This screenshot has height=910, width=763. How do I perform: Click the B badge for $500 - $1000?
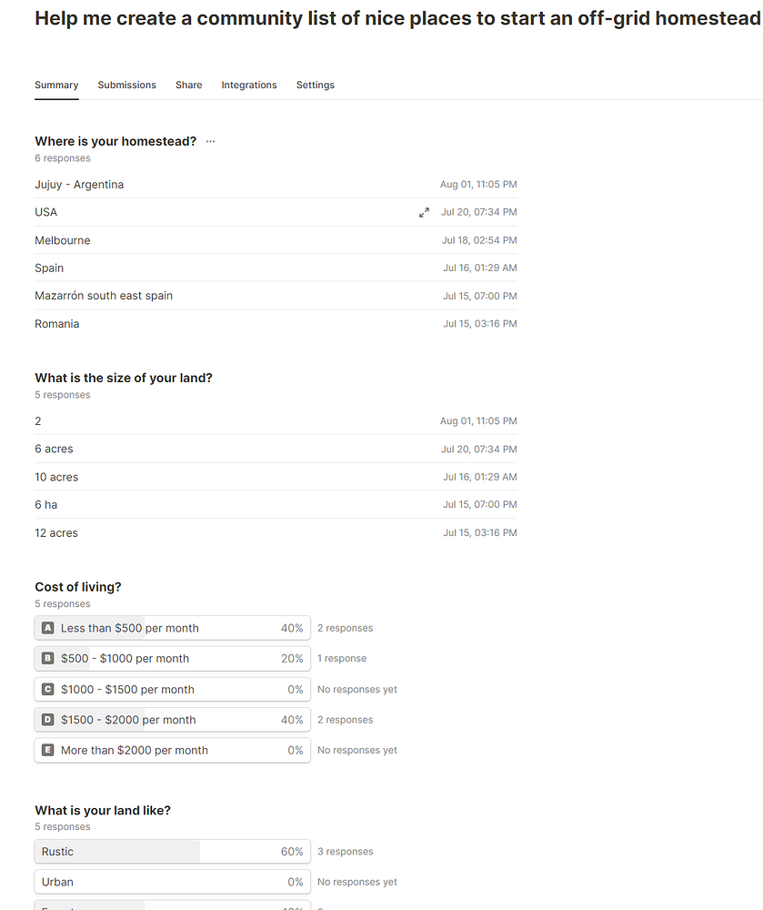48,658
